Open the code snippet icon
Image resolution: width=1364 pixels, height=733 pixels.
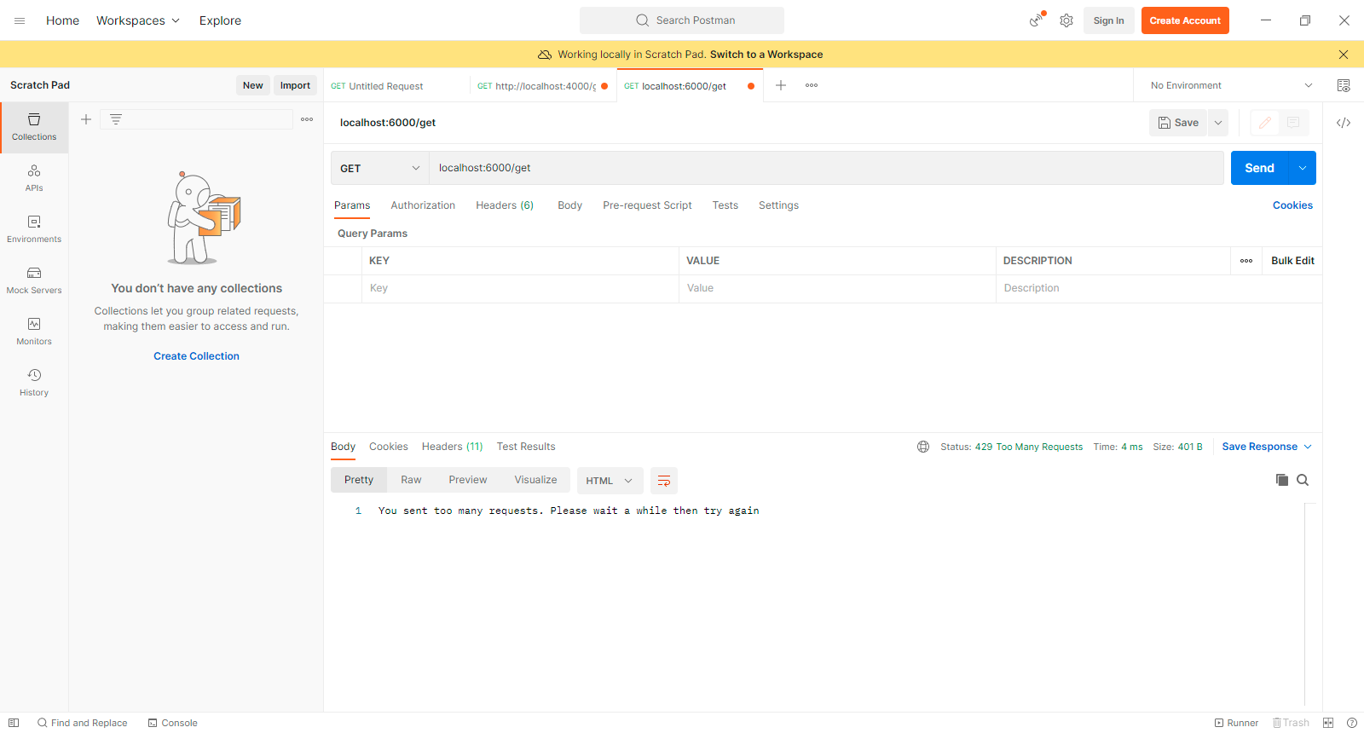[1344, 123]
